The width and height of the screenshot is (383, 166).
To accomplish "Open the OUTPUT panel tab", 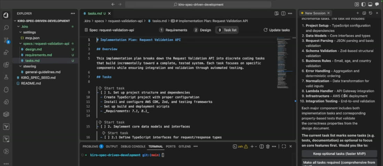I will (112, 147).
